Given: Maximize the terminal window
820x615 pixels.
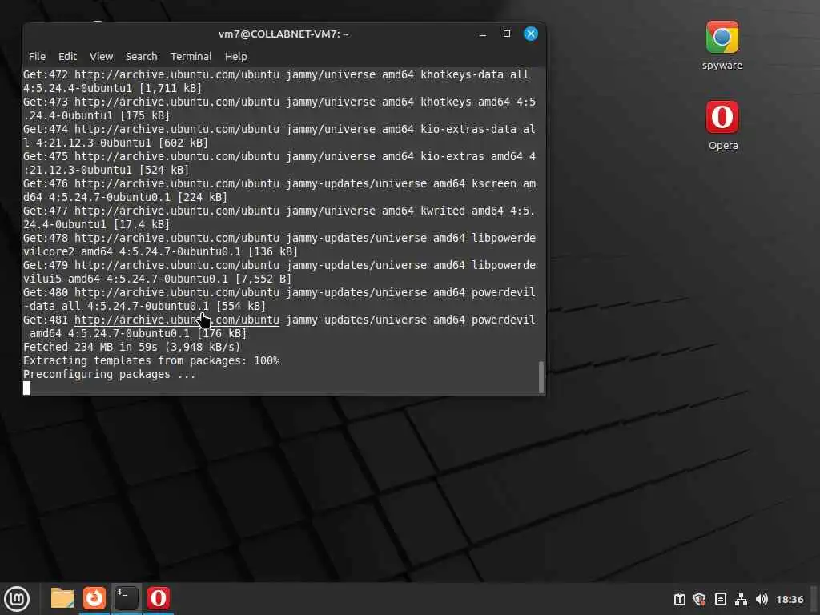Looking at the screenshot, I should click(x=507, y=34).
